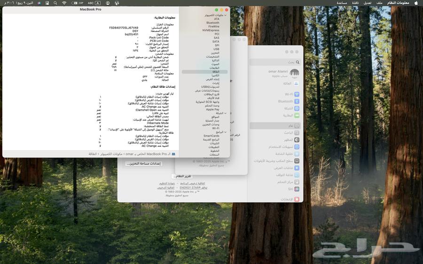Open the Siri icon in settings sidebar
The image size is (423, 264).
coord(297,189)
